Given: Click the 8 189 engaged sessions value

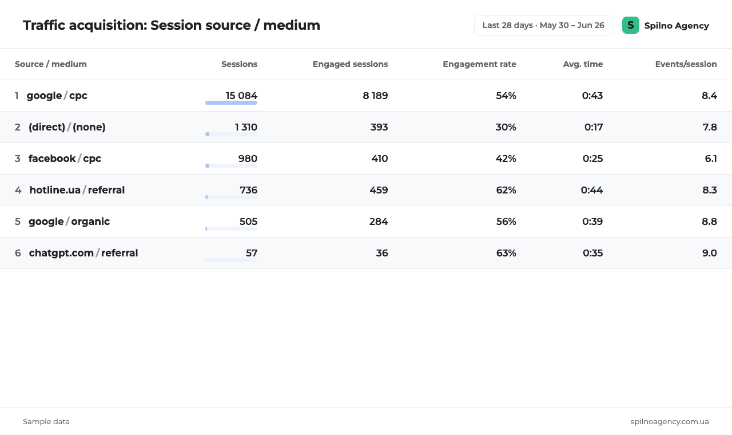Looking at the screenshot, I should pos(375,96).
